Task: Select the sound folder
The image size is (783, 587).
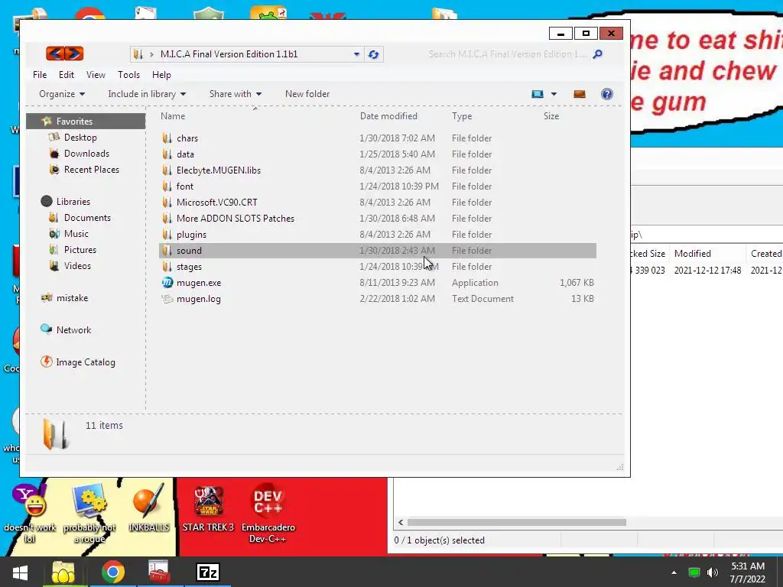Action: [x=378, y=251]
